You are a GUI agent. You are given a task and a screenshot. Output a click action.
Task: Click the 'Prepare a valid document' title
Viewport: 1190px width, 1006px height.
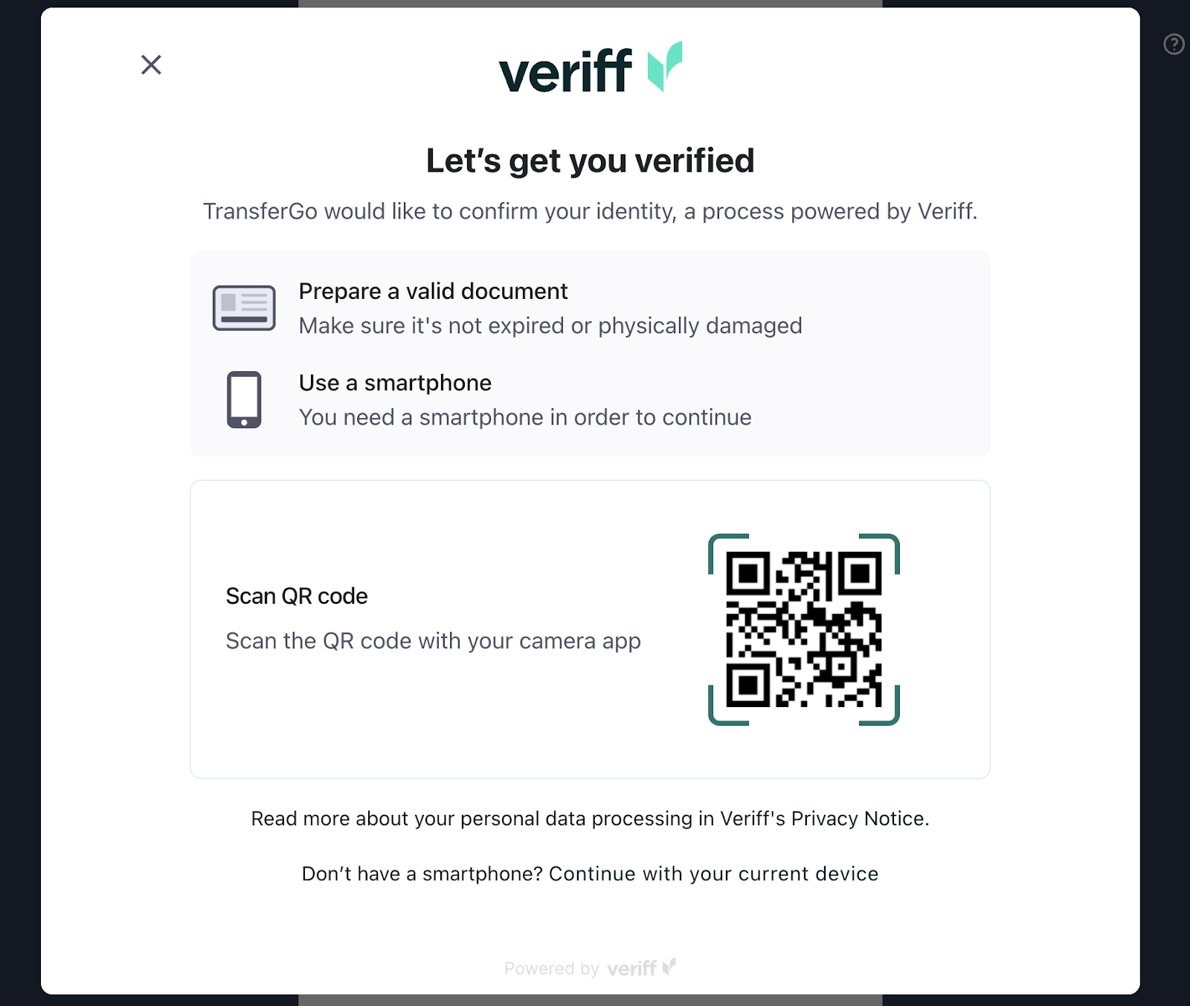(433, 291)
